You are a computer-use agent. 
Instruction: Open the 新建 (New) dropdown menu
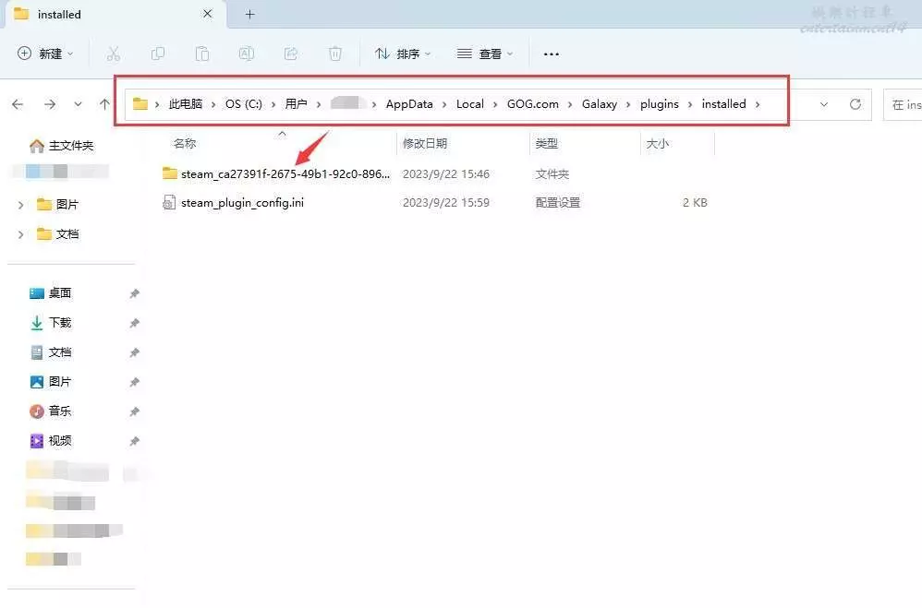[45, 54]
